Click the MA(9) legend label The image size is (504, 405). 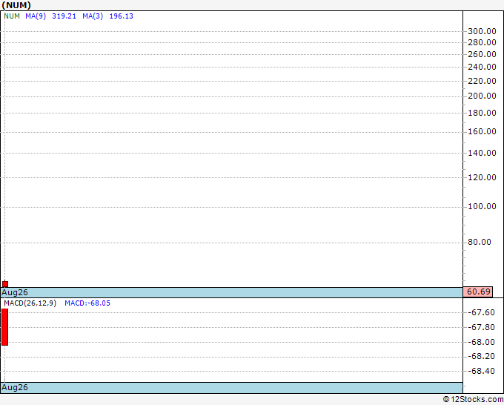coord(36,16)
